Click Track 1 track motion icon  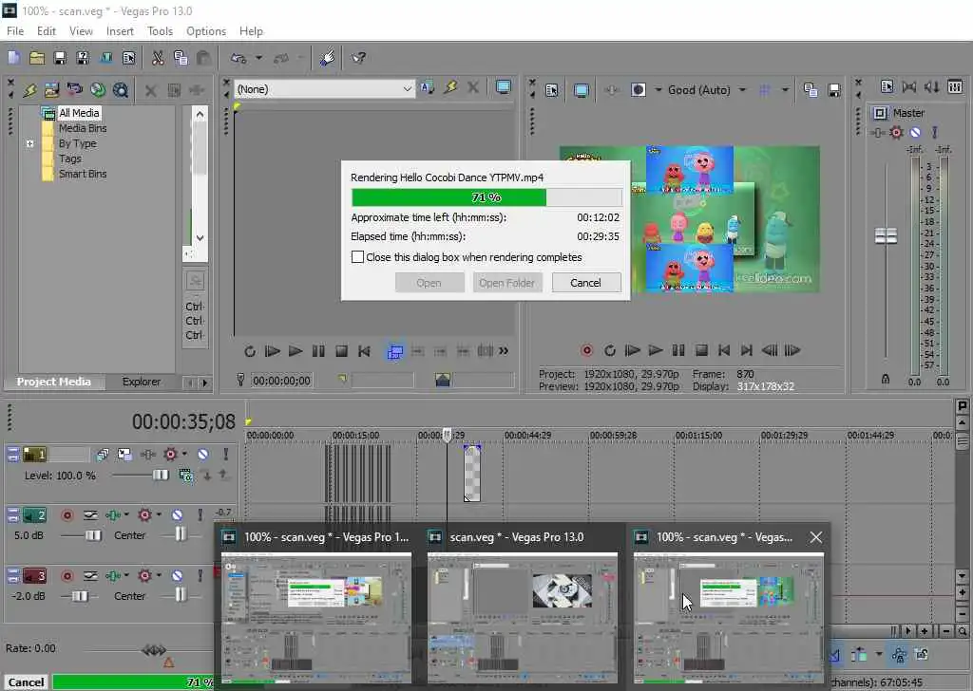click(124, 455)
